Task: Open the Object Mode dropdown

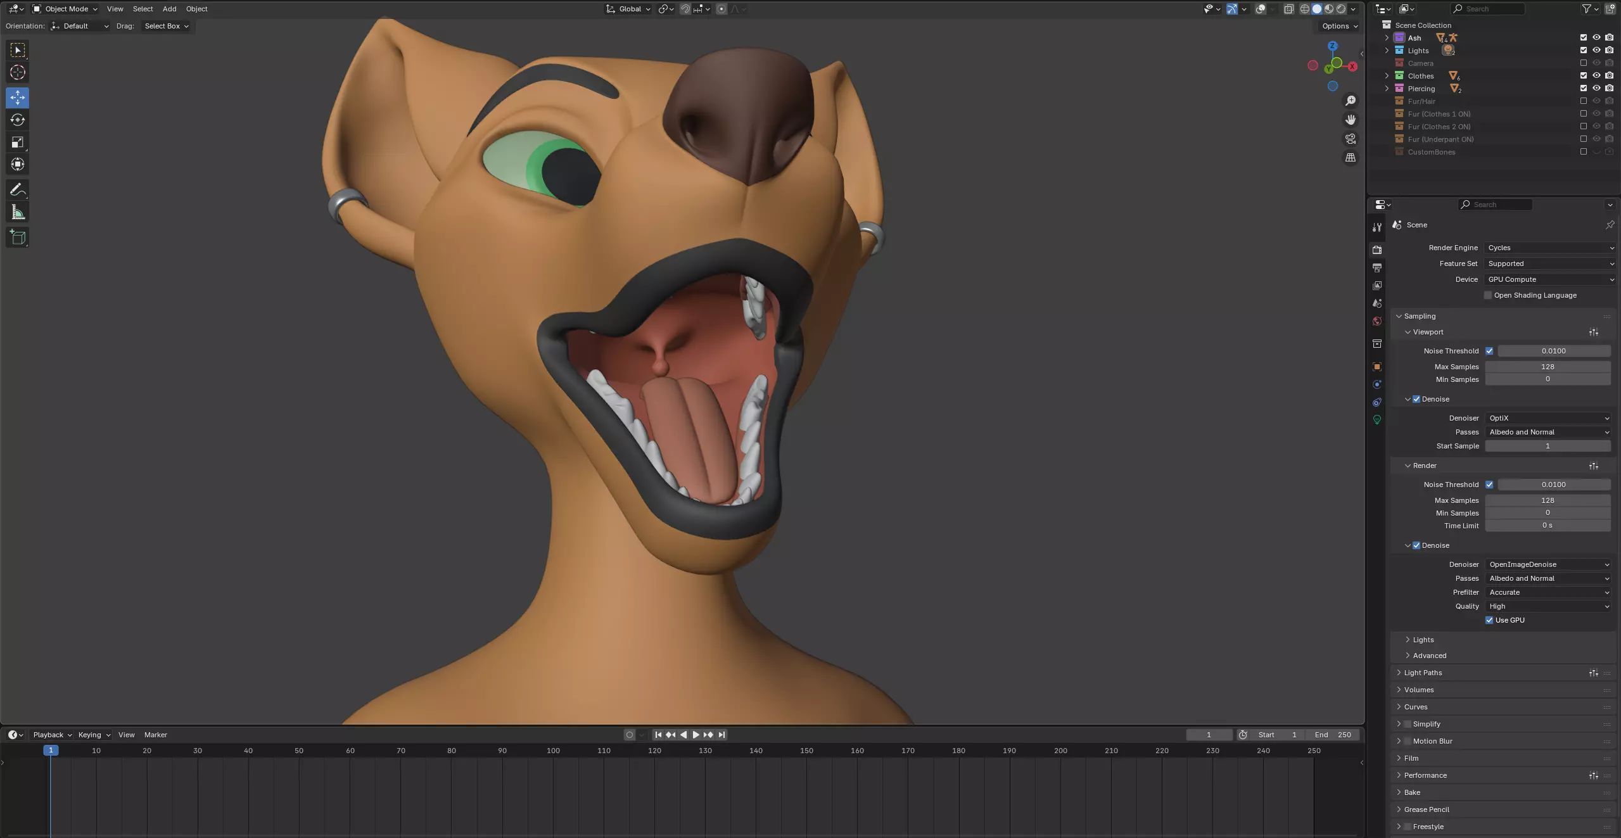Action: [65, 9]
